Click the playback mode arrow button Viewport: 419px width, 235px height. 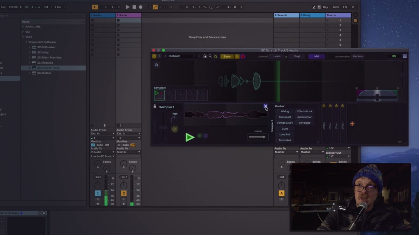click(x=257, y=137)
